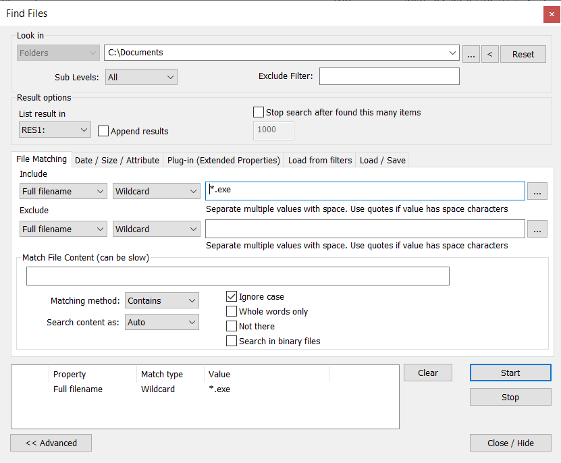Click the '<' button beside the path field

click(x=490, y=54)
